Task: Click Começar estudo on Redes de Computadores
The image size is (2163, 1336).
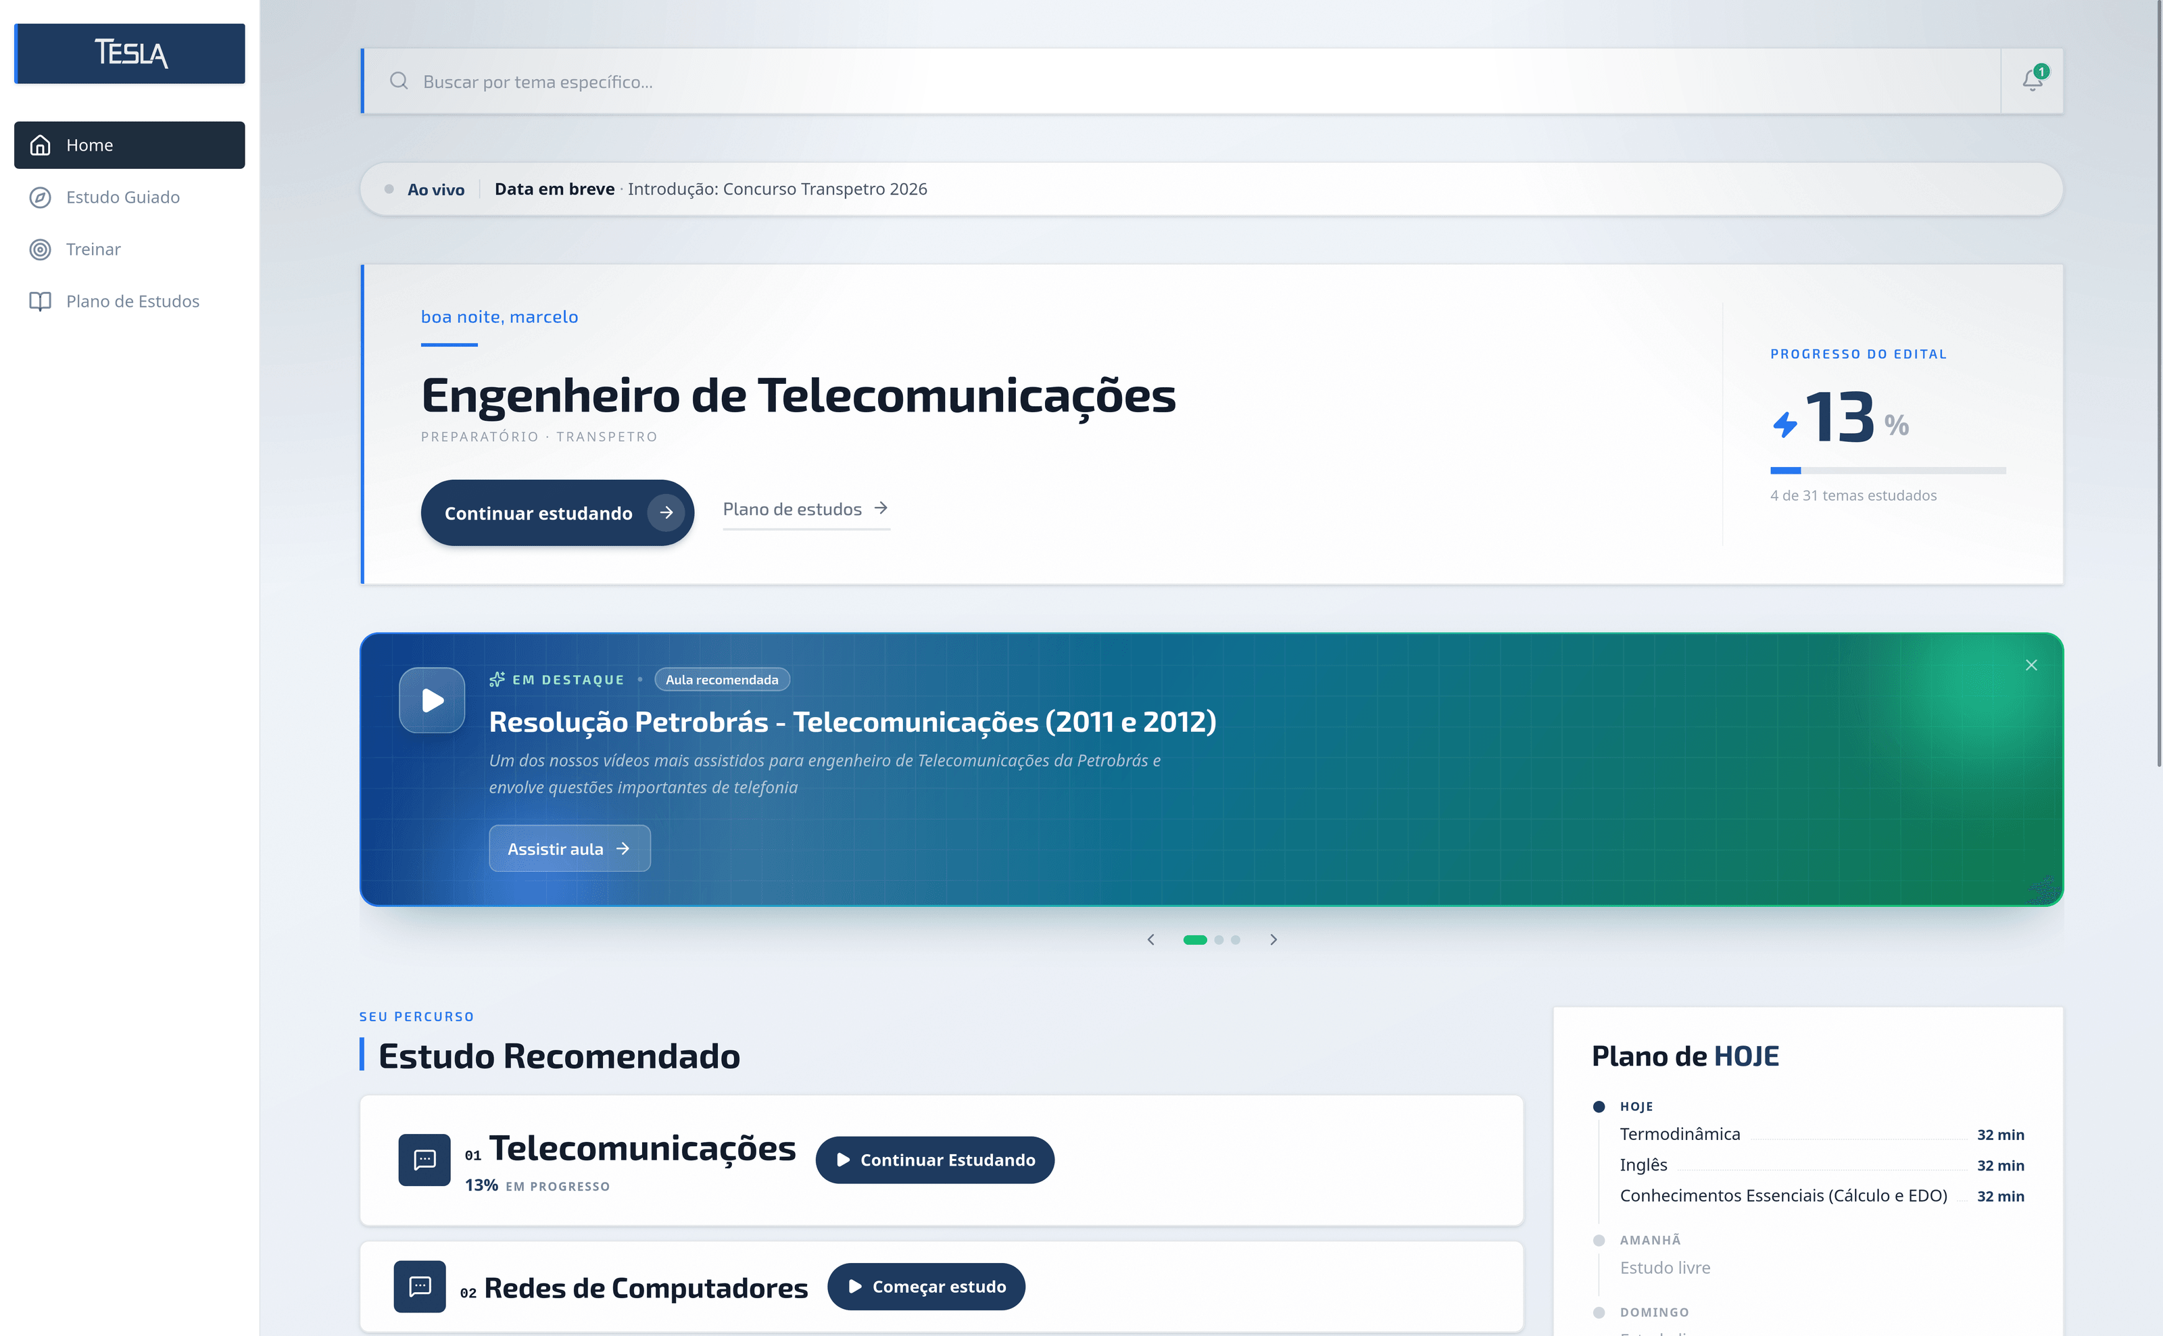Action: [926, 1287]
